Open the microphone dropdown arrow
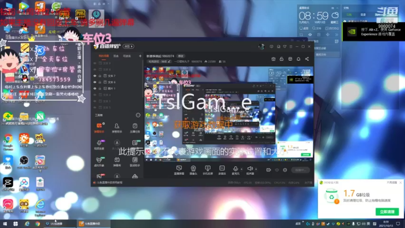The height and width of the screenshot is (228, 405). point(241,169)
